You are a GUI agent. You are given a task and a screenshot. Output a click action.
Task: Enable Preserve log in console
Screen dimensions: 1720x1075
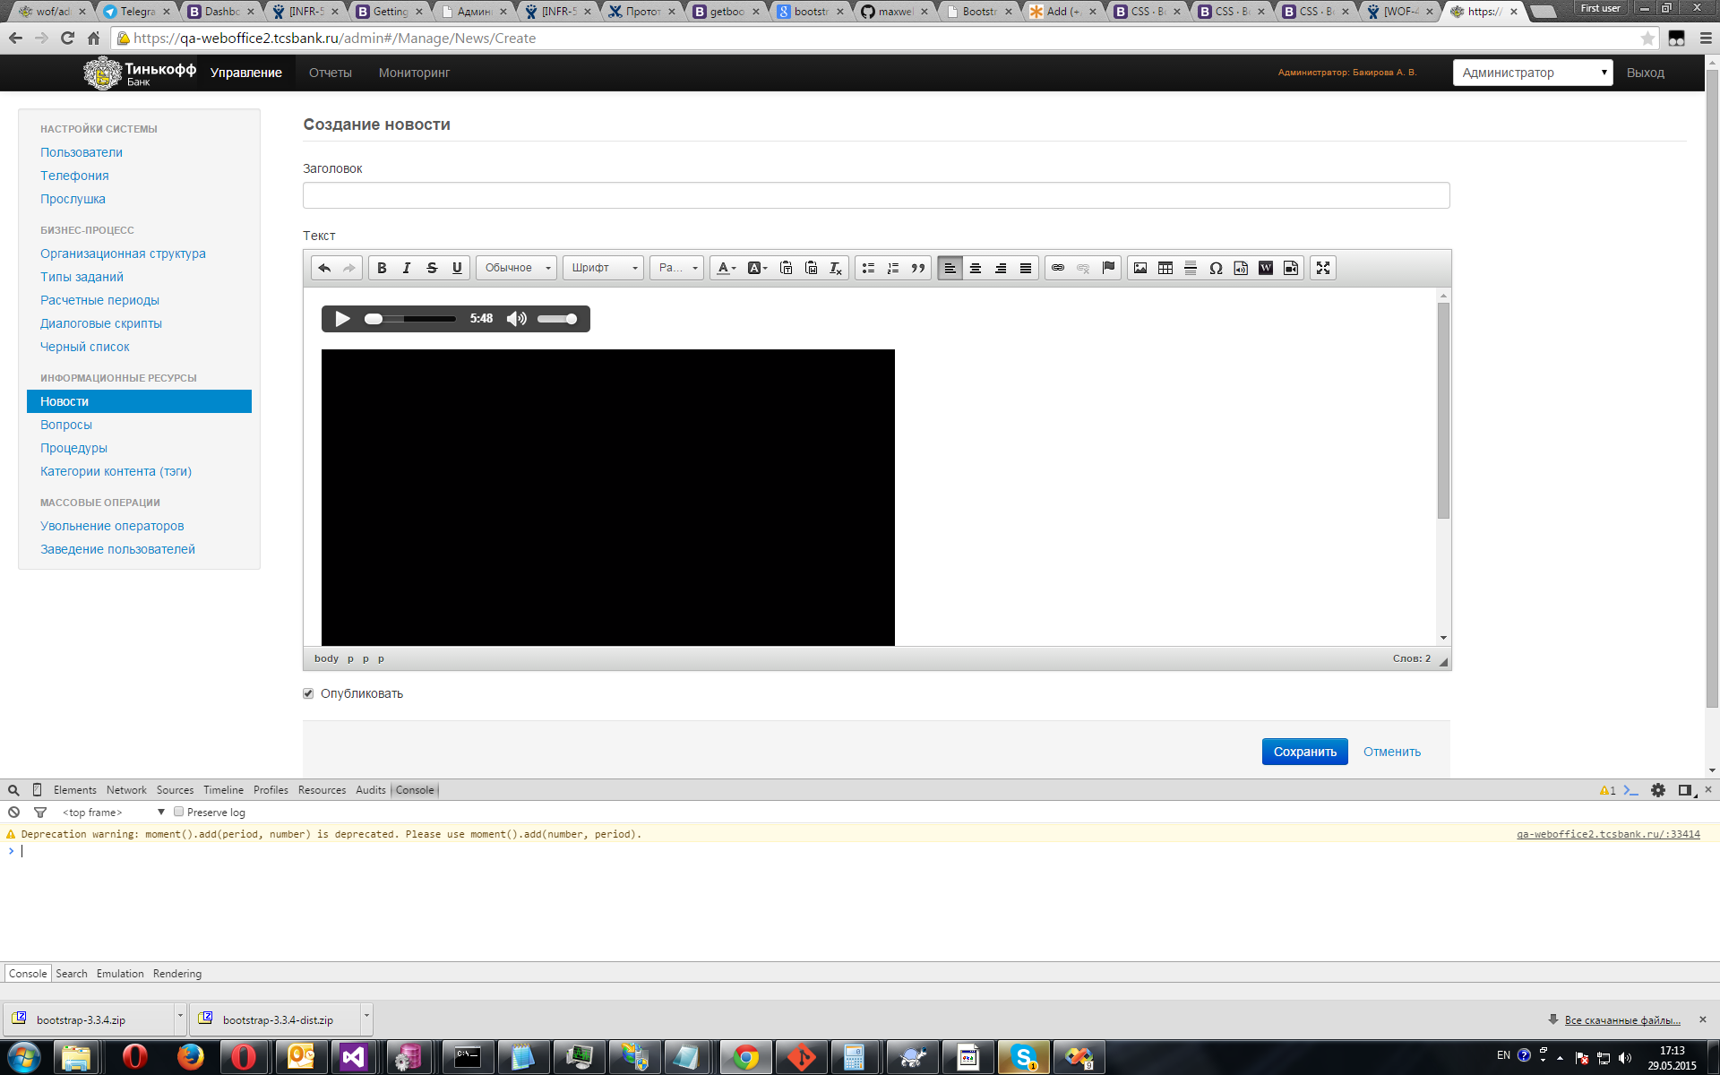pos(179,812)
